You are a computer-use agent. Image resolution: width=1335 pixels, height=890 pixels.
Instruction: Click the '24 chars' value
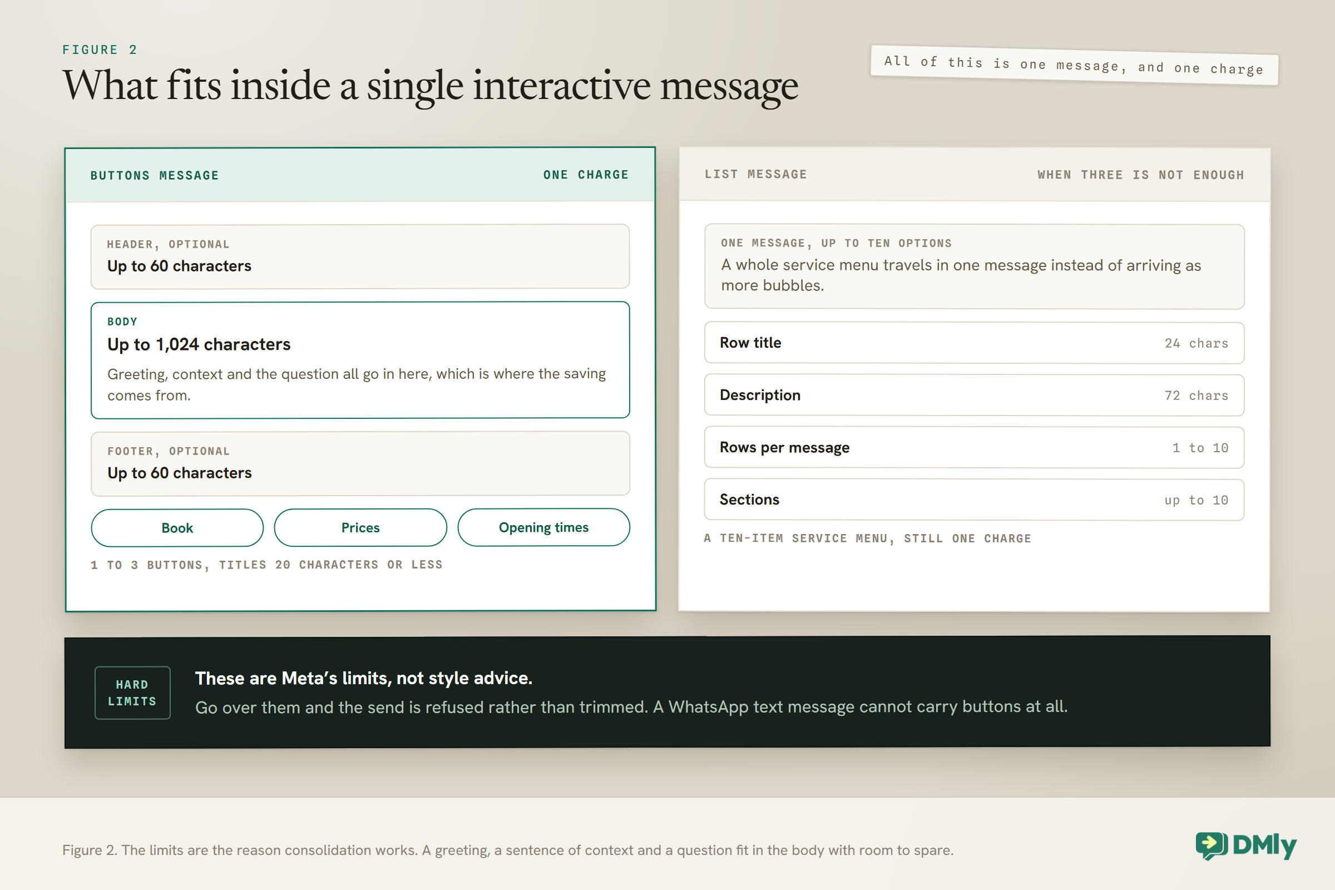point(1196,343)
